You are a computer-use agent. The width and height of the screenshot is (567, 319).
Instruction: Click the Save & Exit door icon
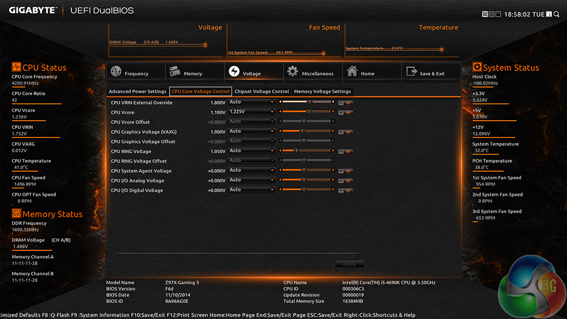pos(411,72)
